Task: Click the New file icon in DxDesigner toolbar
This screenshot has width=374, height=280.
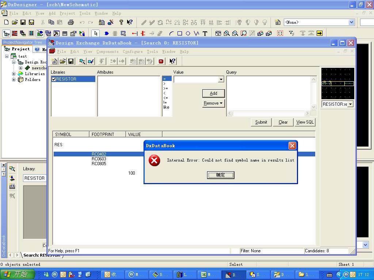Action: [7, 22]
